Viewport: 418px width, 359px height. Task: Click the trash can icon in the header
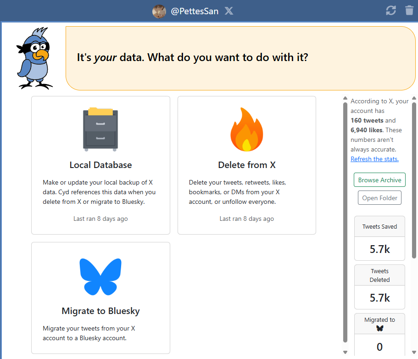[x=409, y=11]
